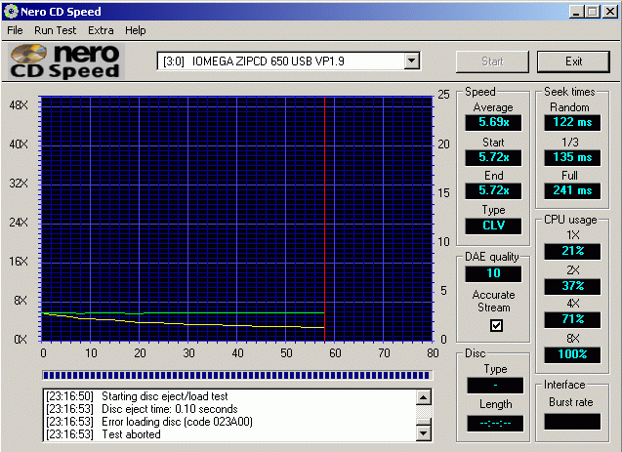Click the log scroll up arrow
This screenshot has height=452, width=622.
pyautogui.click(x=423, y=397)
